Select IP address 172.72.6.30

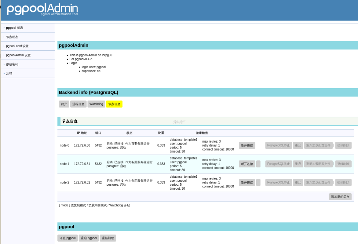(x=82, y=146)
